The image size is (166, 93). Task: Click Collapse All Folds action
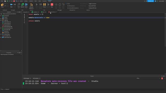(93, 8)
